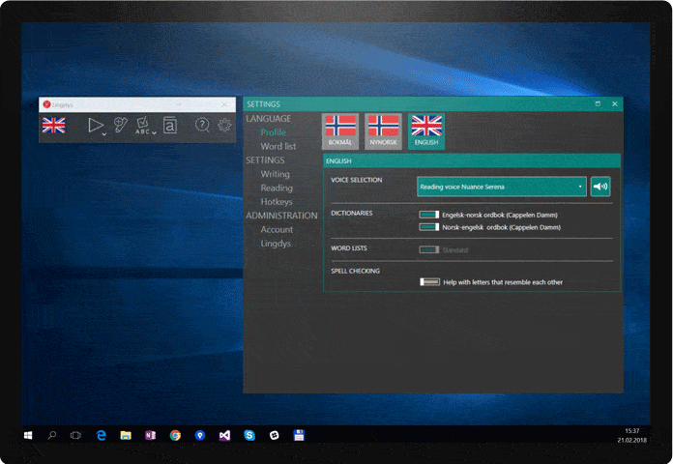Click the UK flag in the Lingdys toolbar
The width and height of the screenshot is (673, 464).
(53, 125)
